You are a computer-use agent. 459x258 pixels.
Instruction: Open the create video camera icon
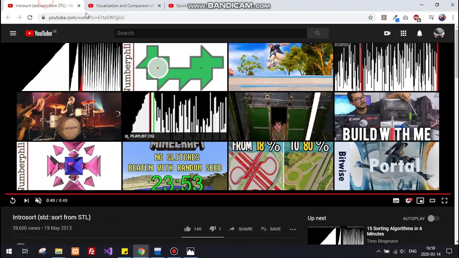point(387,33)
